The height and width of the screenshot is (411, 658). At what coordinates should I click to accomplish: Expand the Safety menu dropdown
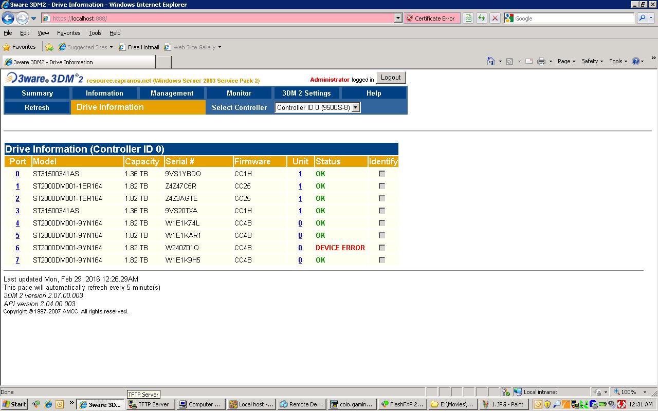(x=592, y=61)
